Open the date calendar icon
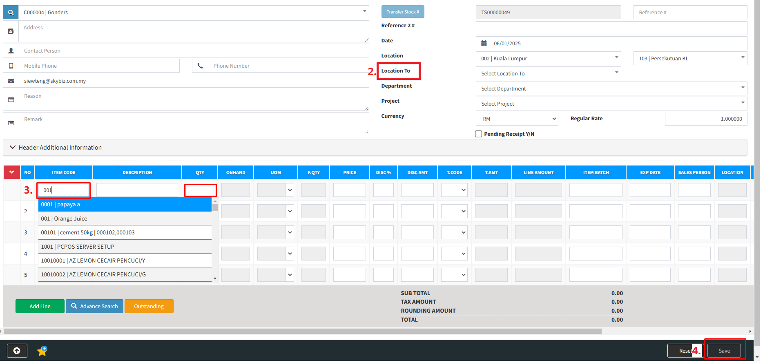Viewport: 763px width, 362px height. click(x=484, y=43)
